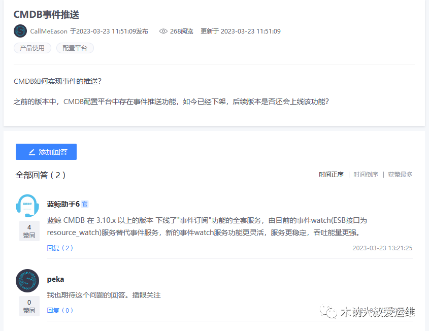Viewport: 429px width, 331px height.
Task: Open peka's avatar image
Action: coord(27,281)
